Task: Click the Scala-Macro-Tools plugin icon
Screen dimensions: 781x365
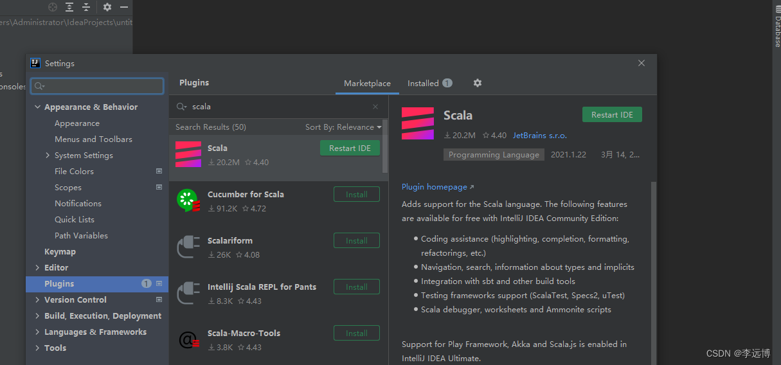Action: (188, 339)
